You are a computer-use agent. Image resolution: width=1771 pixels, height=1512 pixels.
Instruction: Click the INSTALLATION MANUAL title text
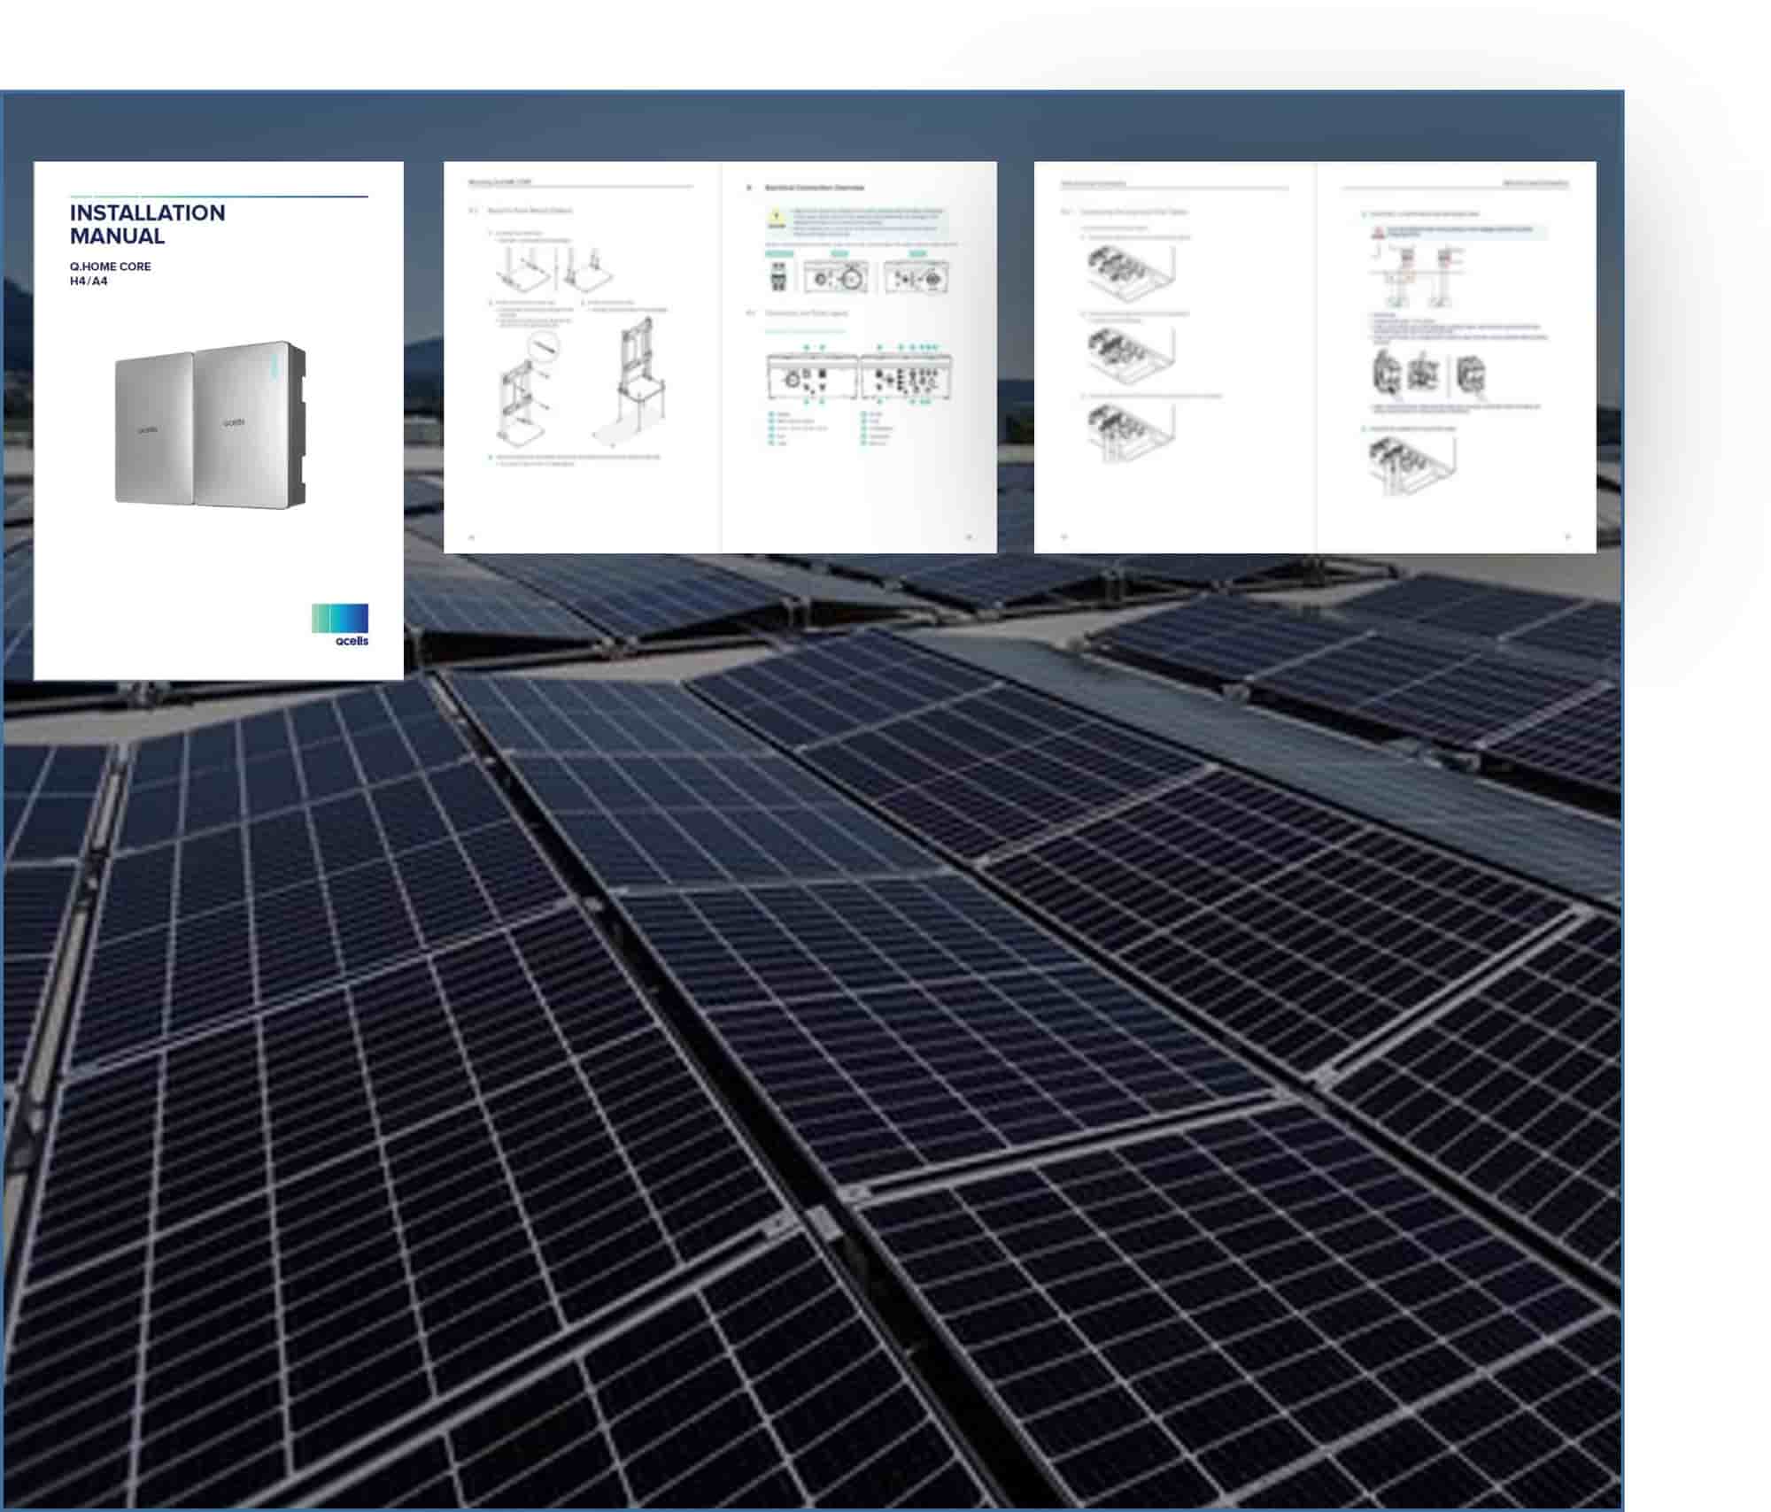click(x=147, y=224)
